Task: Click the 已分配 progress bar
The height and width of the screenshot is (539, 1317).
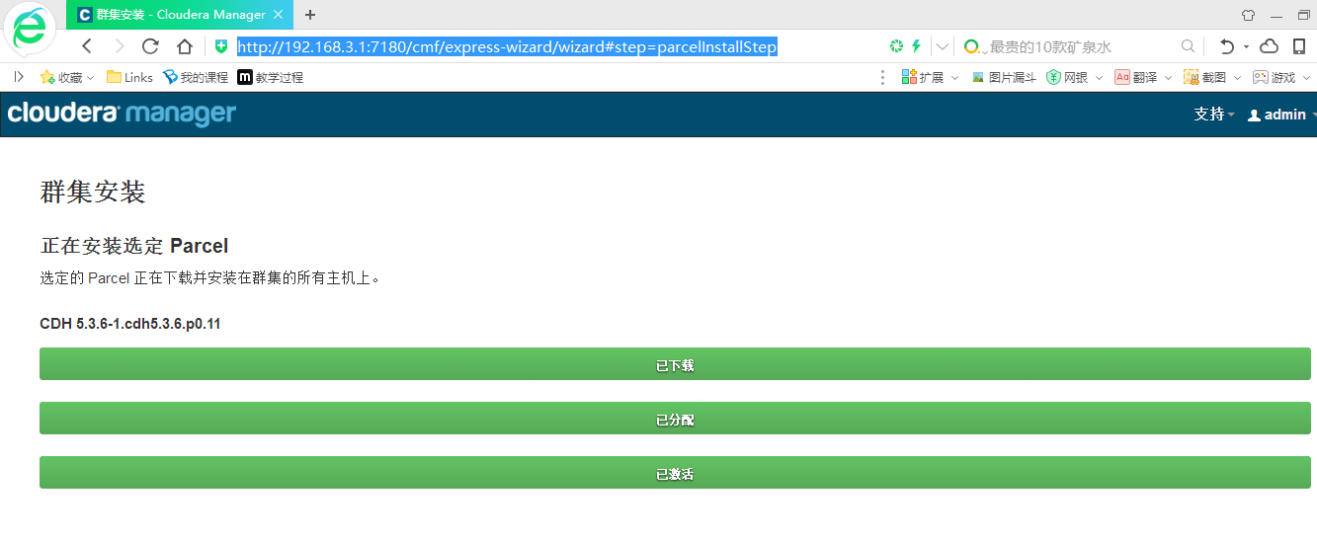Action: pyautogui.click(x=675, y=419)
